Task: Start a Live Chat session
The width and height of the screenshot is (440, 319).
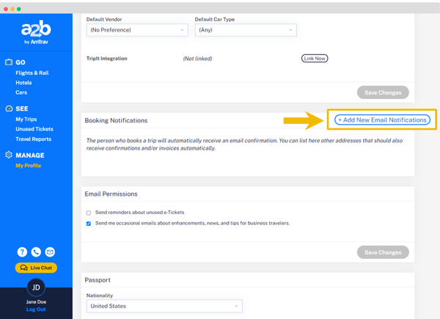Action: 36,268
